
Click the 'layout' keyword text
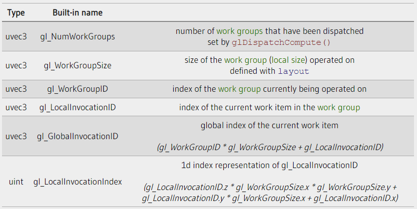click(294, 71)
